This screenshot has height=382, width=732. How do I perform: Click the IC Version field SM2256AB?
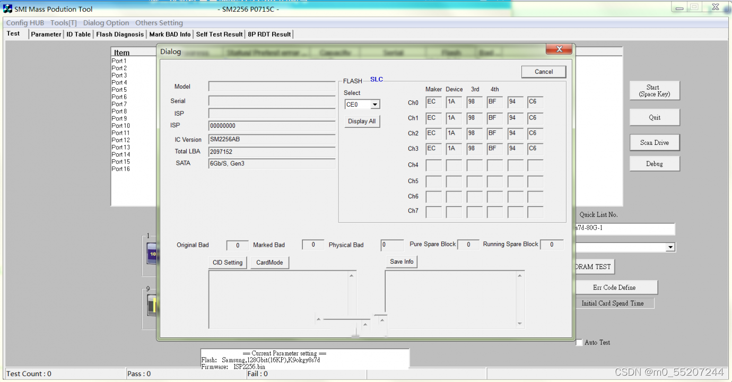coord(272,139)
